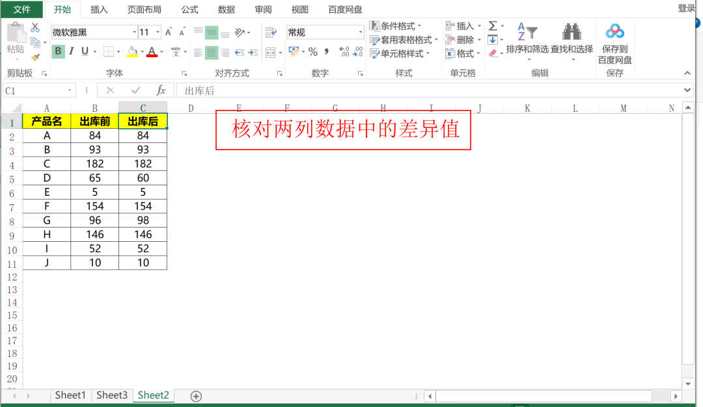703x407 pixels.
Task: Select cell B5 containing 65
Action: 95,178
